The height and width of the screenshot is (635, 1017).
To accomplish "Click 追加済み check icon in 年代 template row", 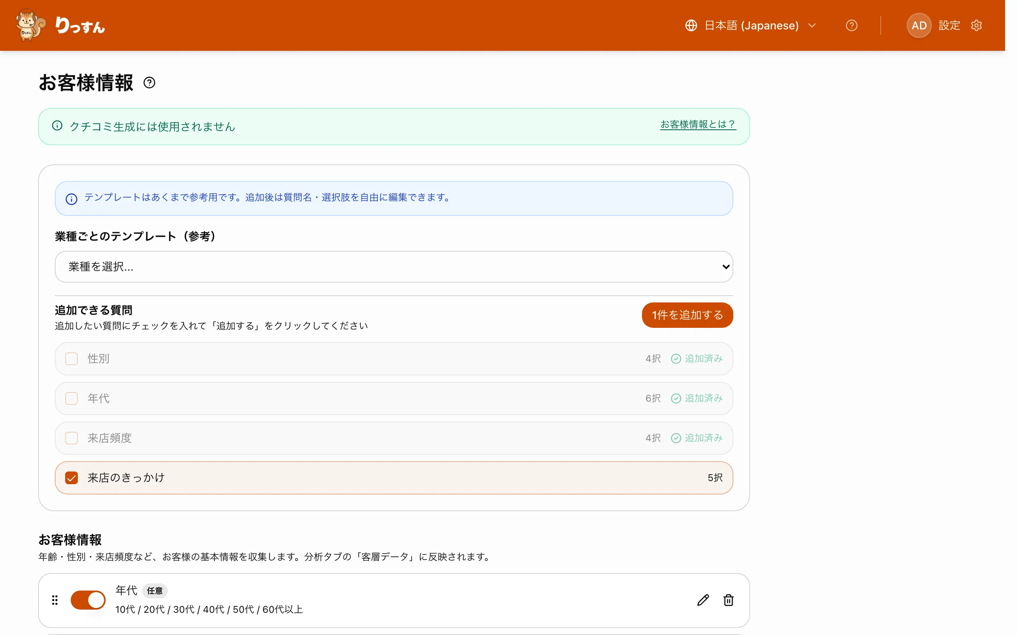I will point(676,398).
